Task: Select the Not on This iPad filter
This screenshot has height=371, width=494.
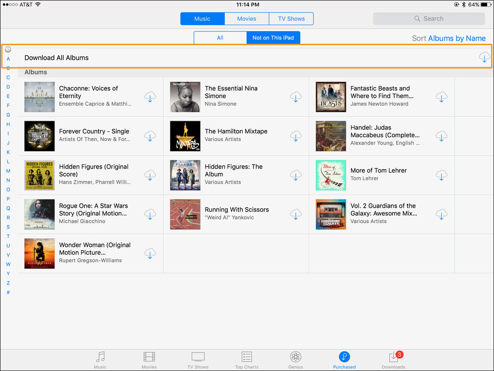Action: (x=273, y=37)
